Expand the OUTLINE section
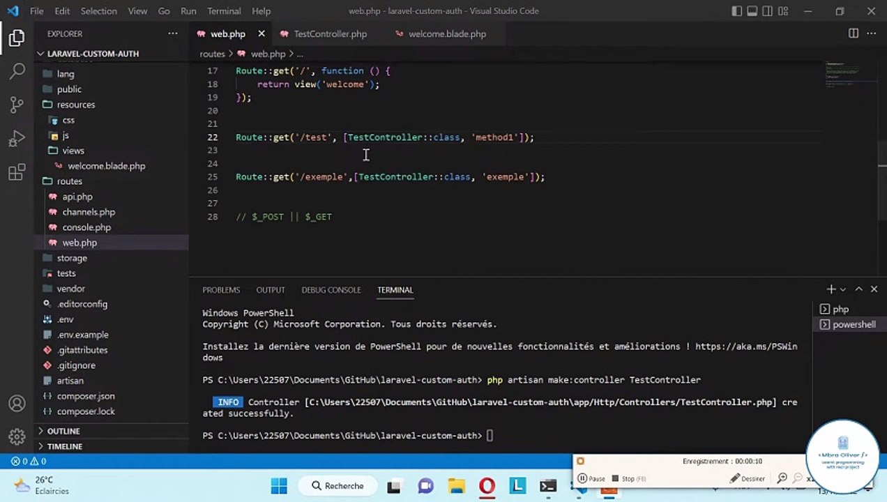887x502 pixels. 112,431
